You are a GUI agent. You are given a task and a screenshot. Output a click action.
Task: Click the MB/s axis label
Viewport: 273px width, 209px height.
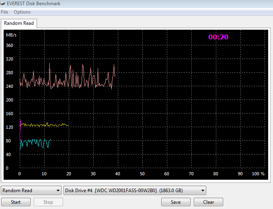pos(11,35)
